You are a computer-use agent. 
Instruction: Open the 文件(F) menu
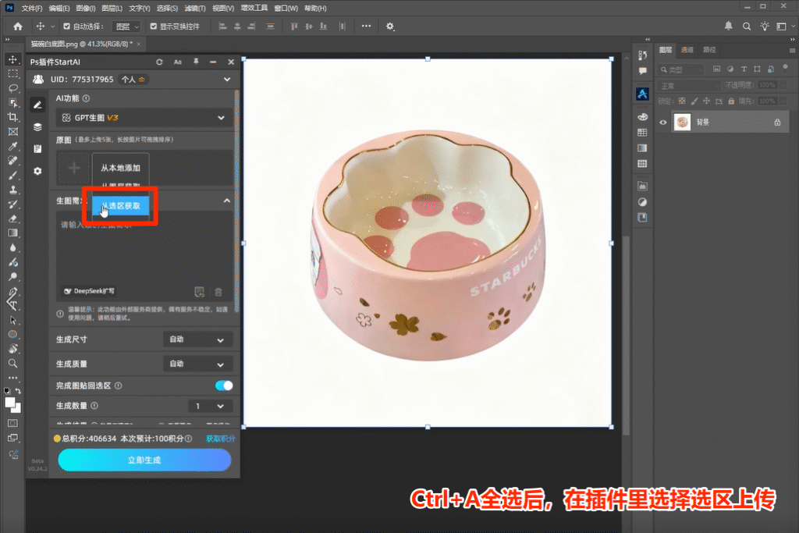click(32, 8)
